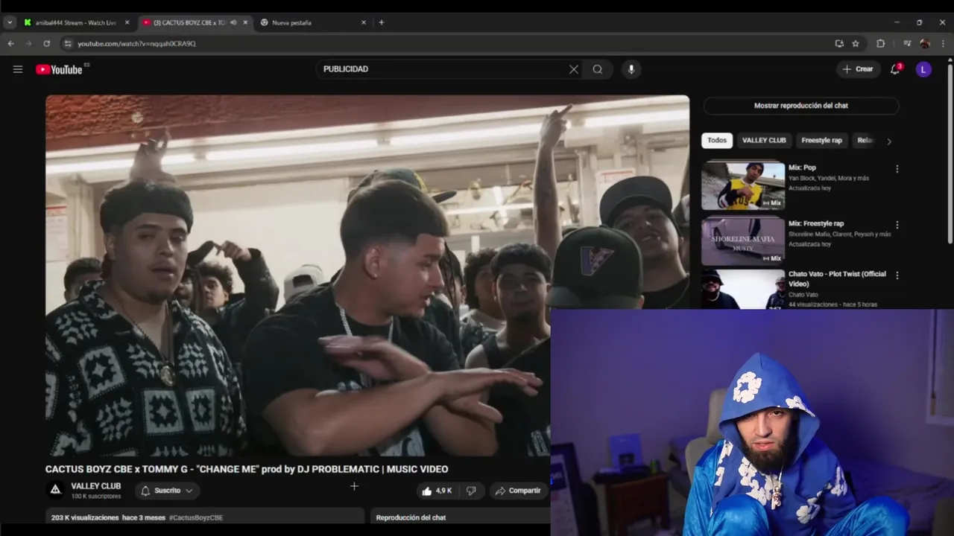This screenshot has width=954, height=536.
Task: Open options menu for Chato Vato video
Action: 897,275
